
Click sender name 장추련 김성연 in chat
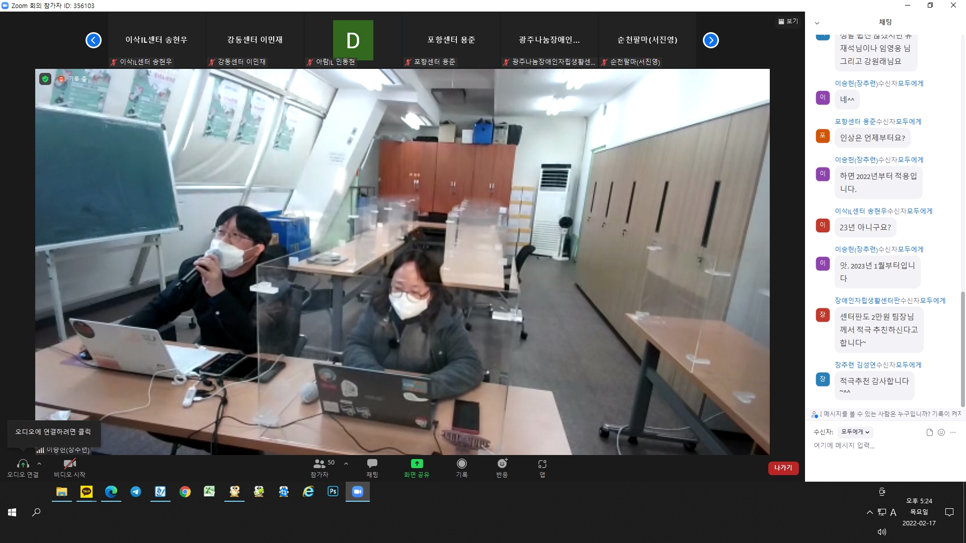[855, 365]
